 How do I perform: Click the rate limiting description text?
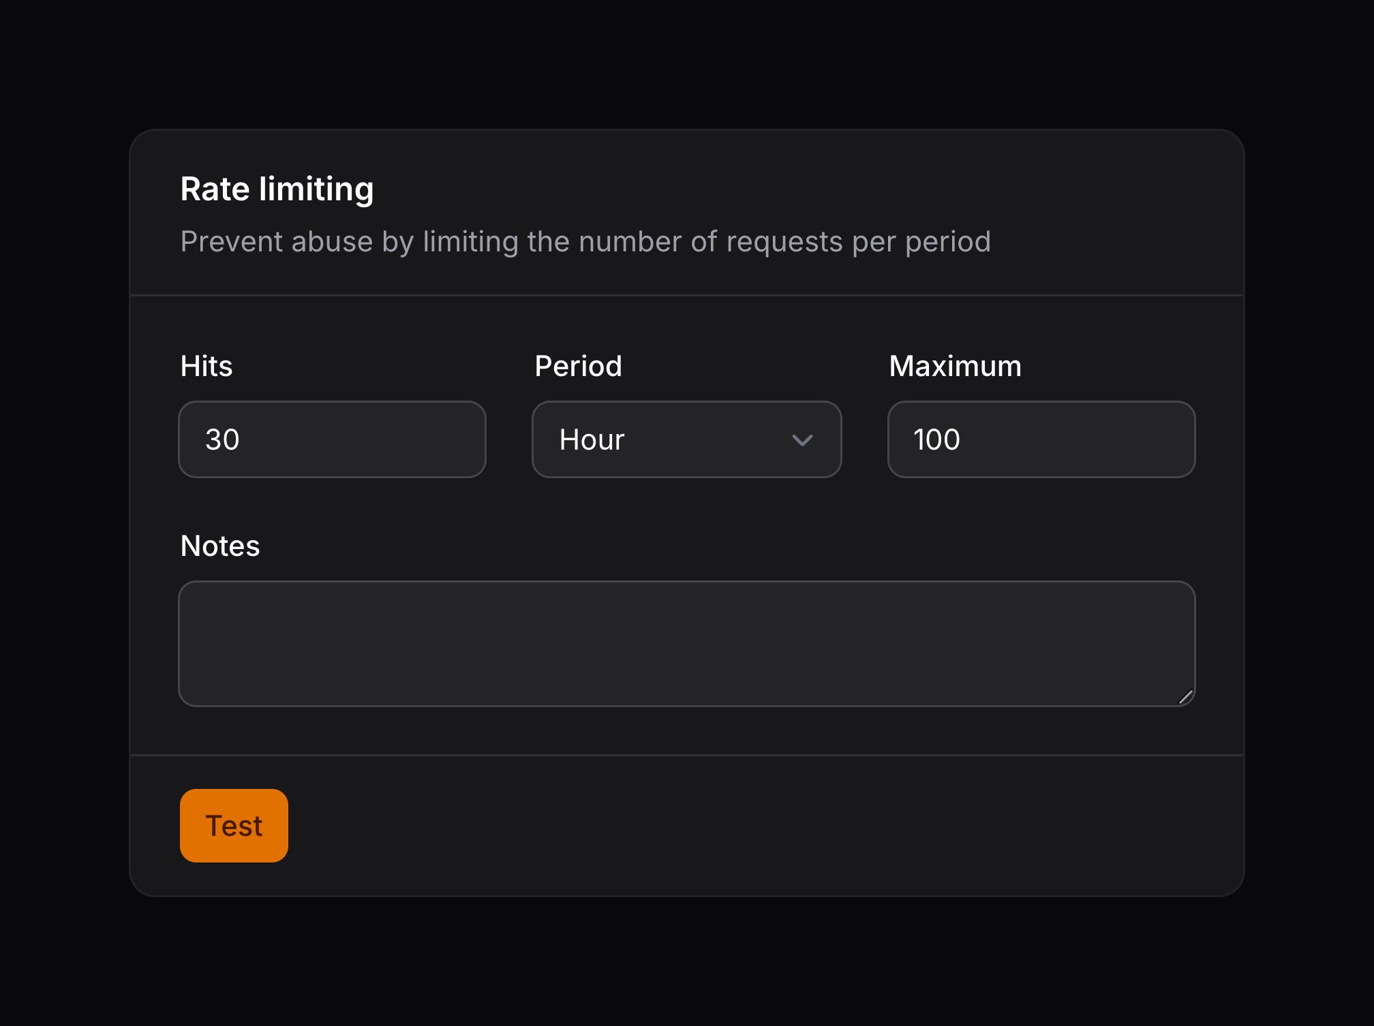(x=585, y=241)
